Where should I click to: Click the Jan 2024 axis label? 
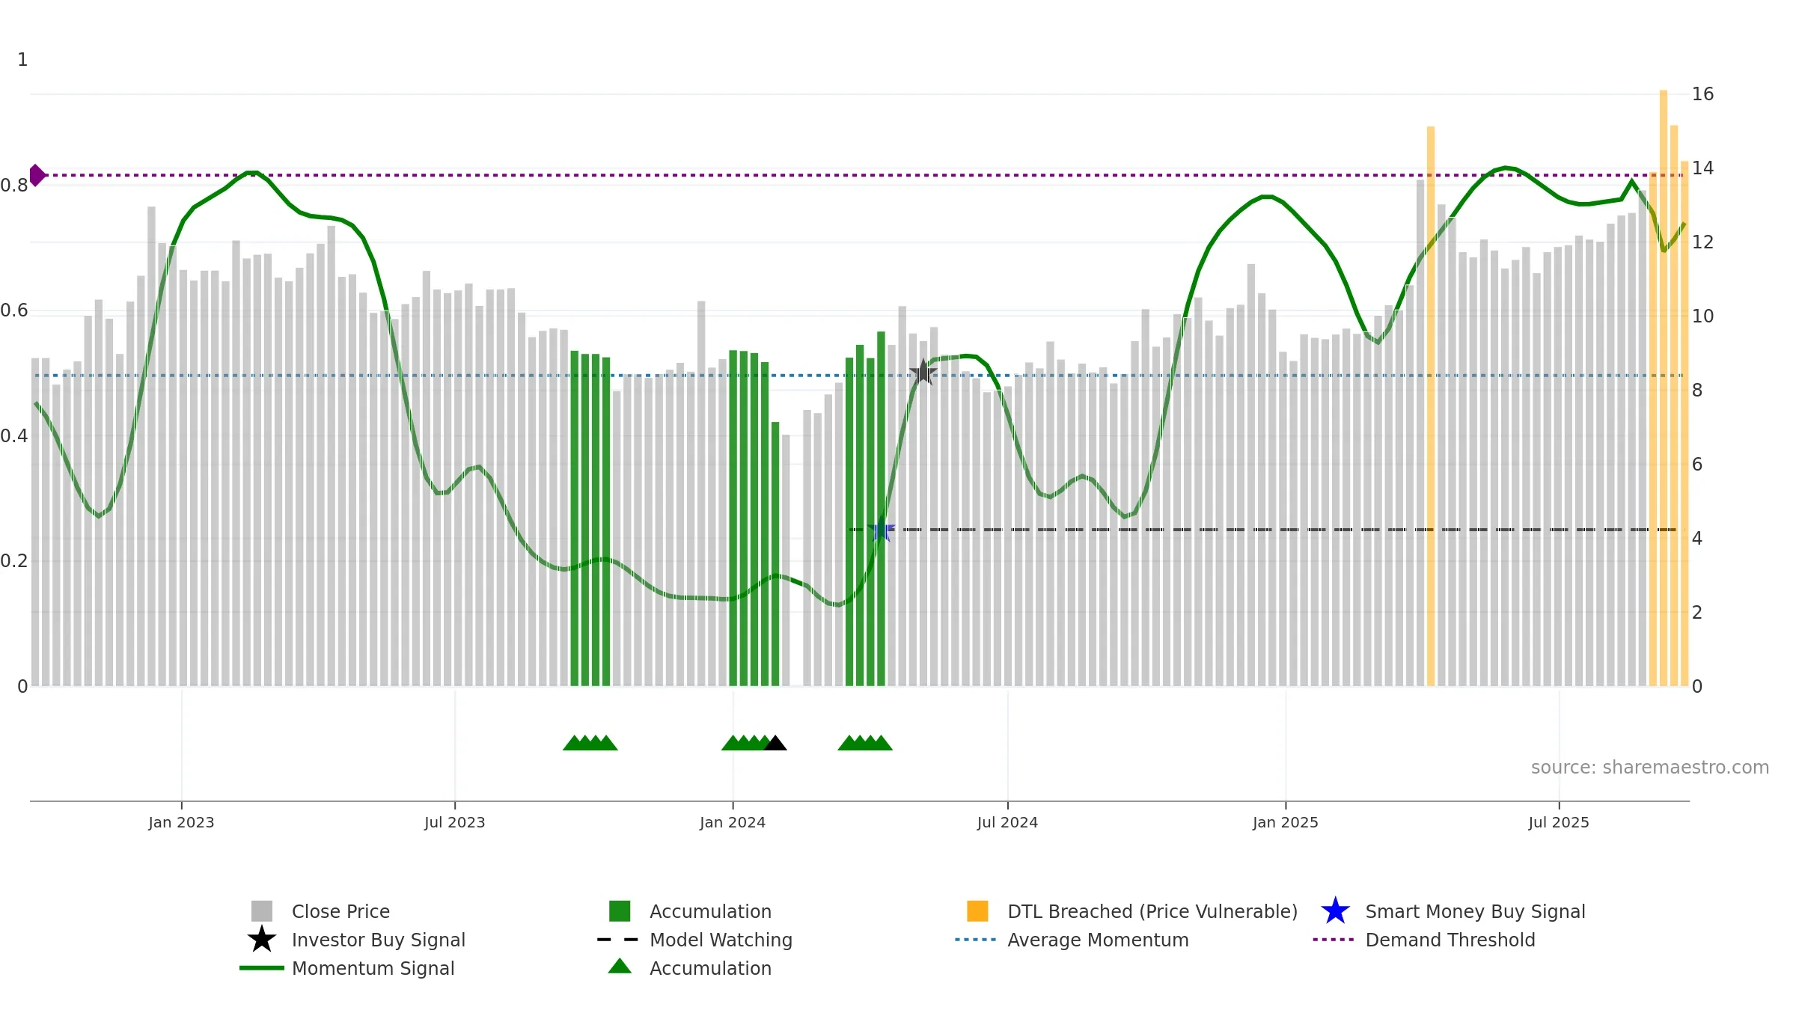(x=733, y=822)
